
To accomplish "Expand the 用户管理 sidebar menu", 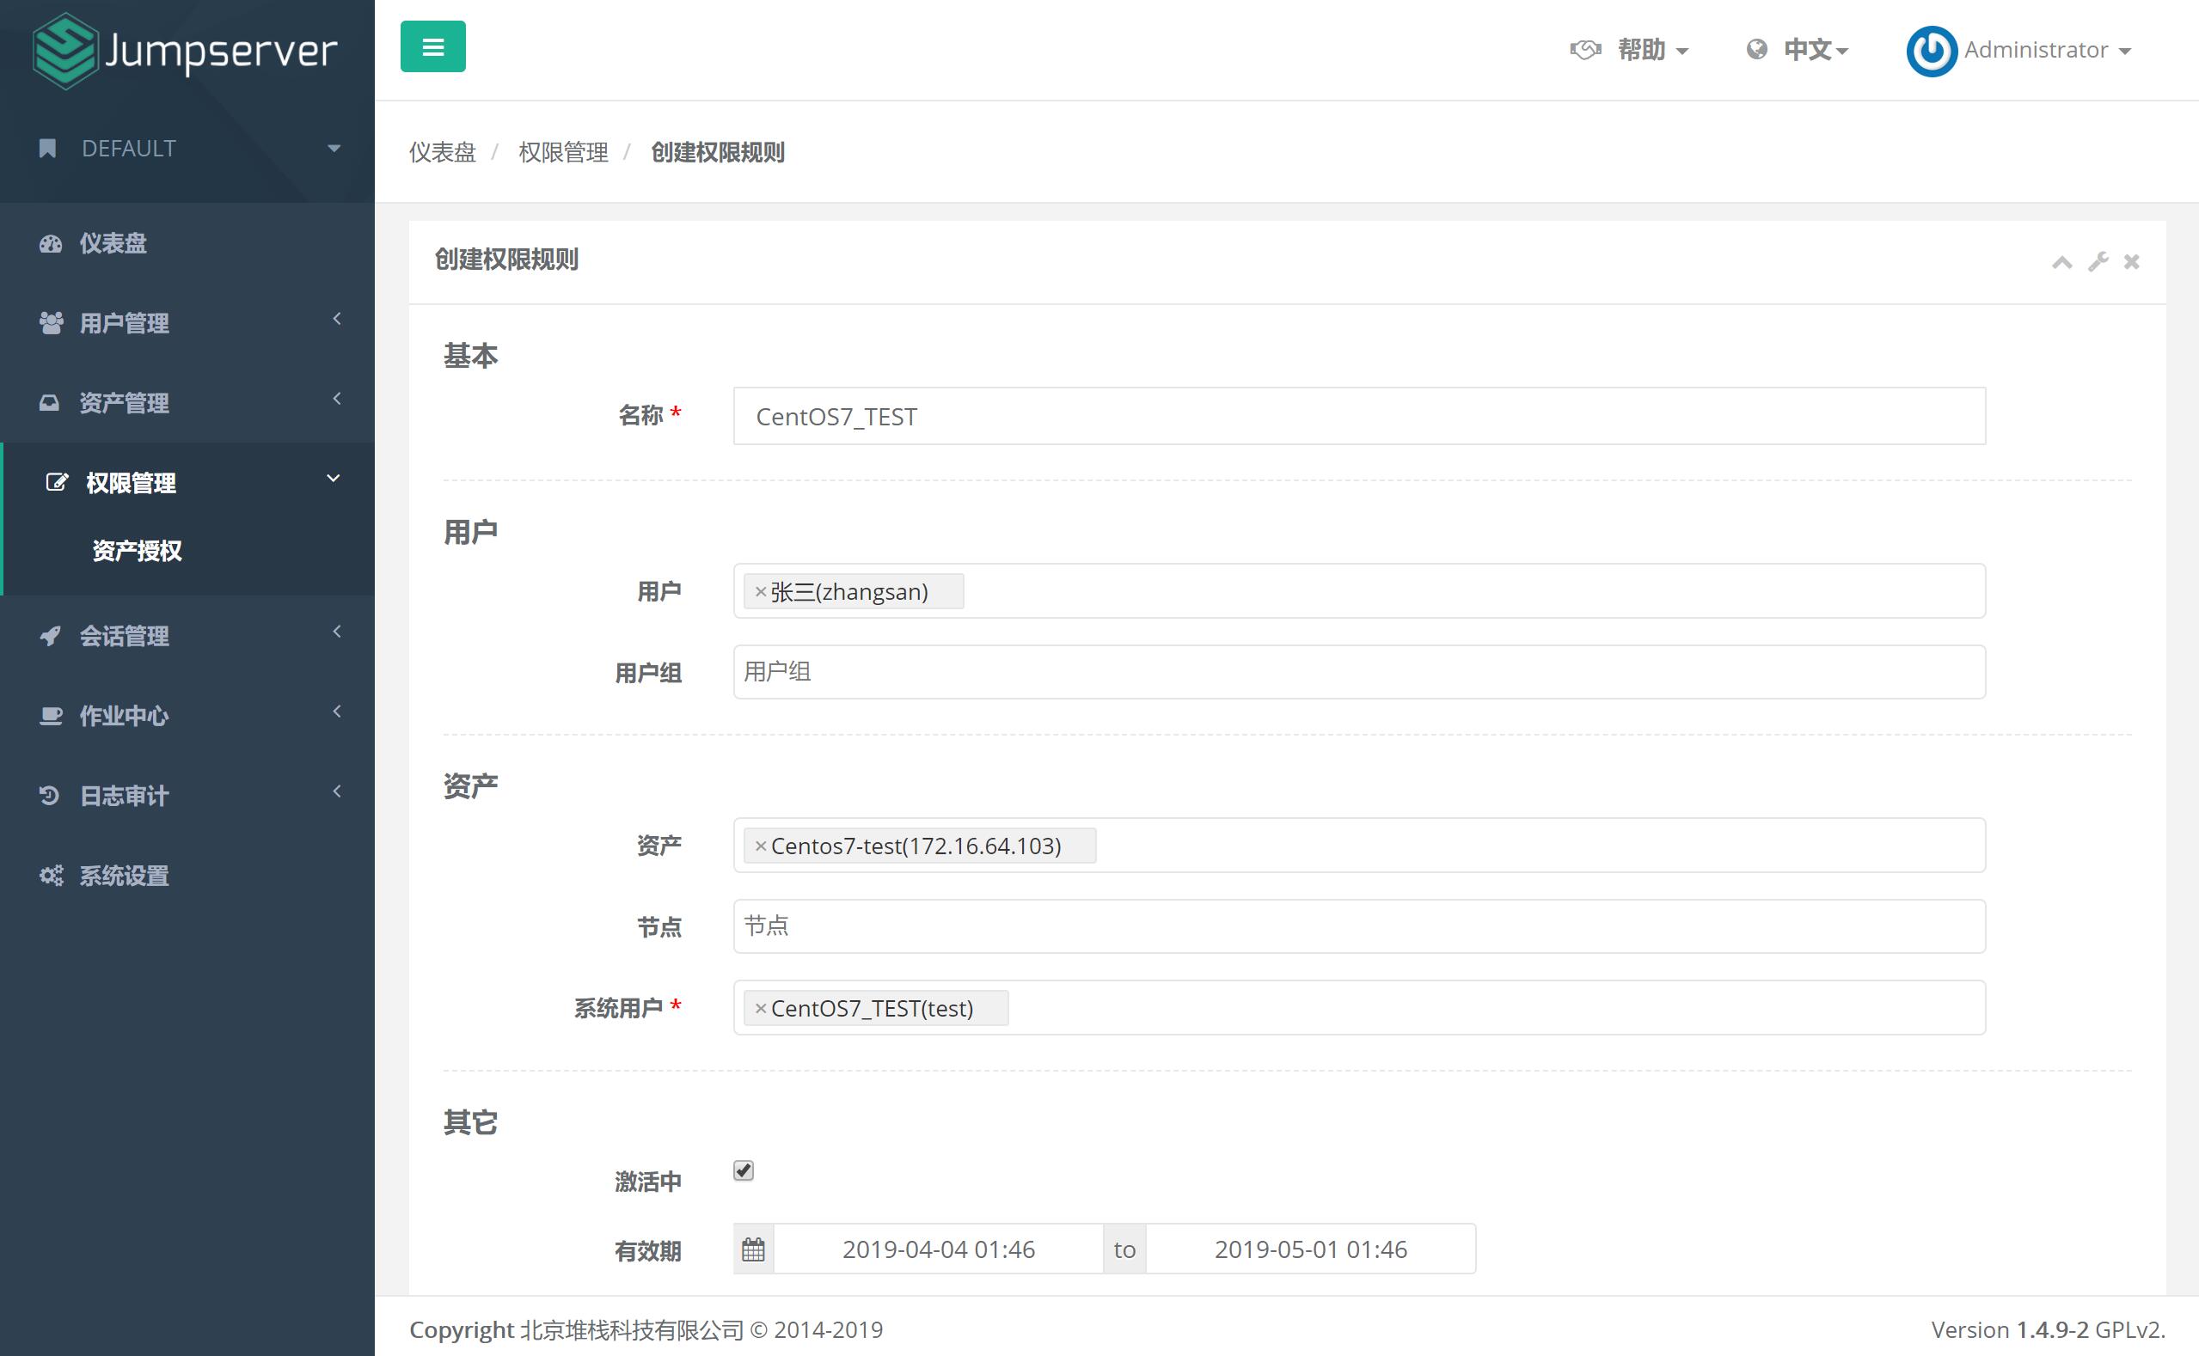I will (x=187, y=323).
